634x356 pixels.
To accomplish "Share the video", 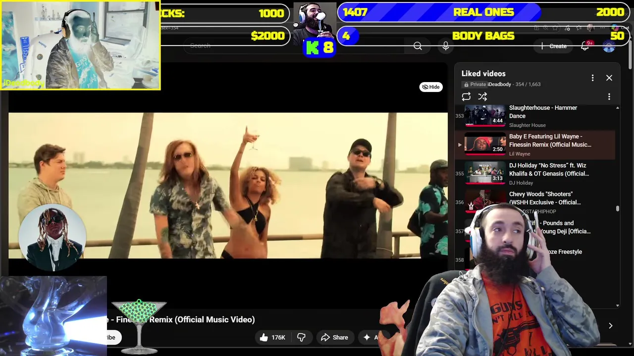I will coord(334,337).
